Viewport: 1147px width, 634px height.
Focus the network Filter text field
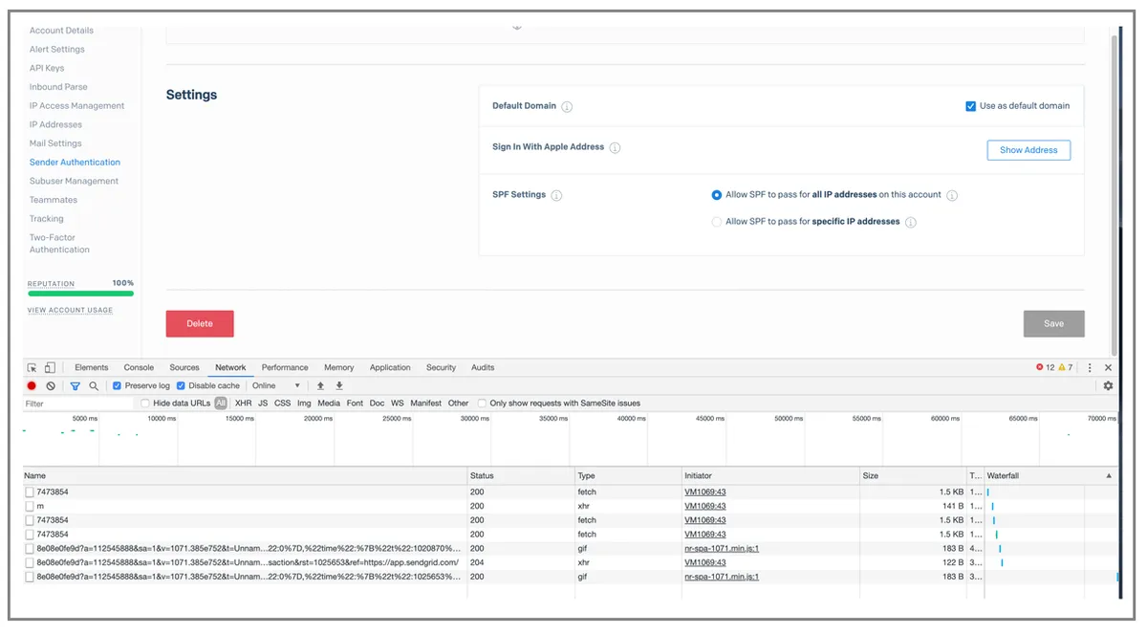tap(78, 404)
